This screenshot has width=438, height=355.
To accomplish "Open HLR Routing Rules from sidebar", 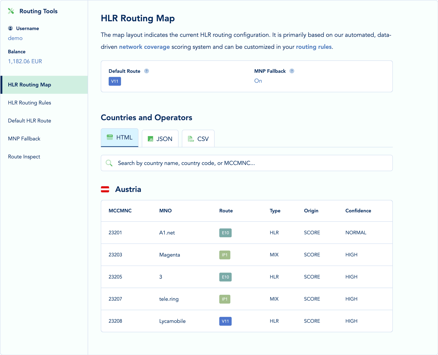I will [x=29, y=103].
